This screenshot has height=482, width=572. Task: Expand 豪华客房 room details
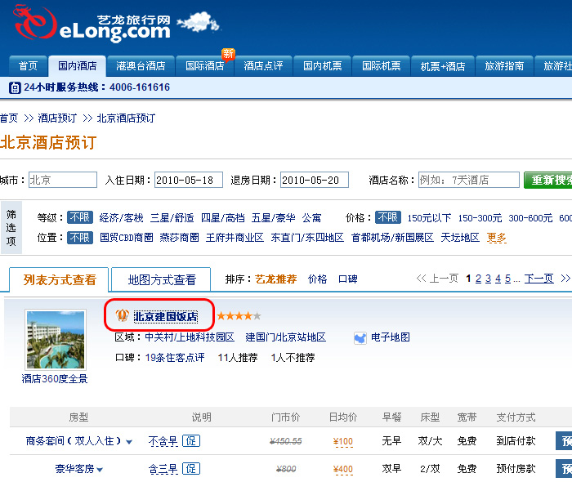(x=100, y=470)
